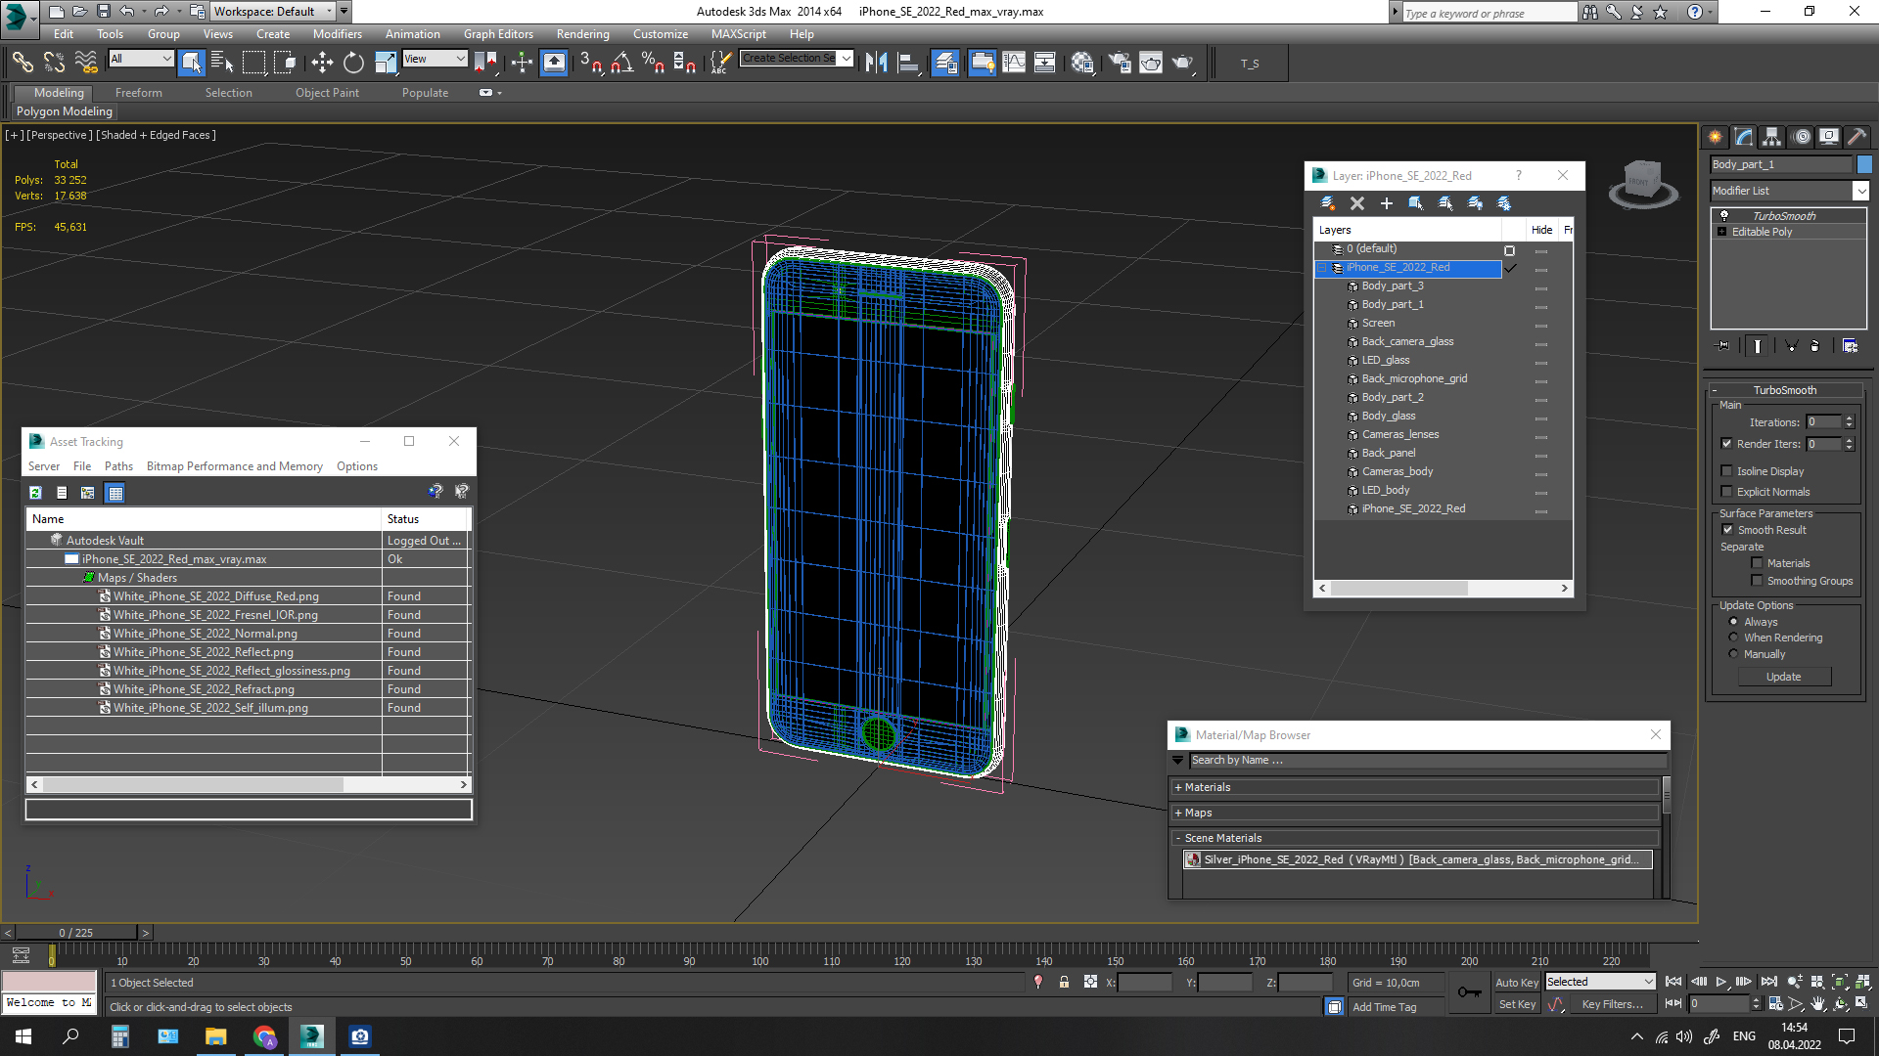The height and width of the screenshot is (1056, 1879).
Task: Toggle Smooth Result checkbox
Action: pos(1727,530)
